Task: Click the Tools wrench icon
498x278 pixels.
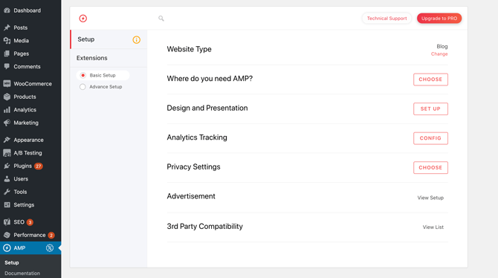Action: [x=7, y=192]
